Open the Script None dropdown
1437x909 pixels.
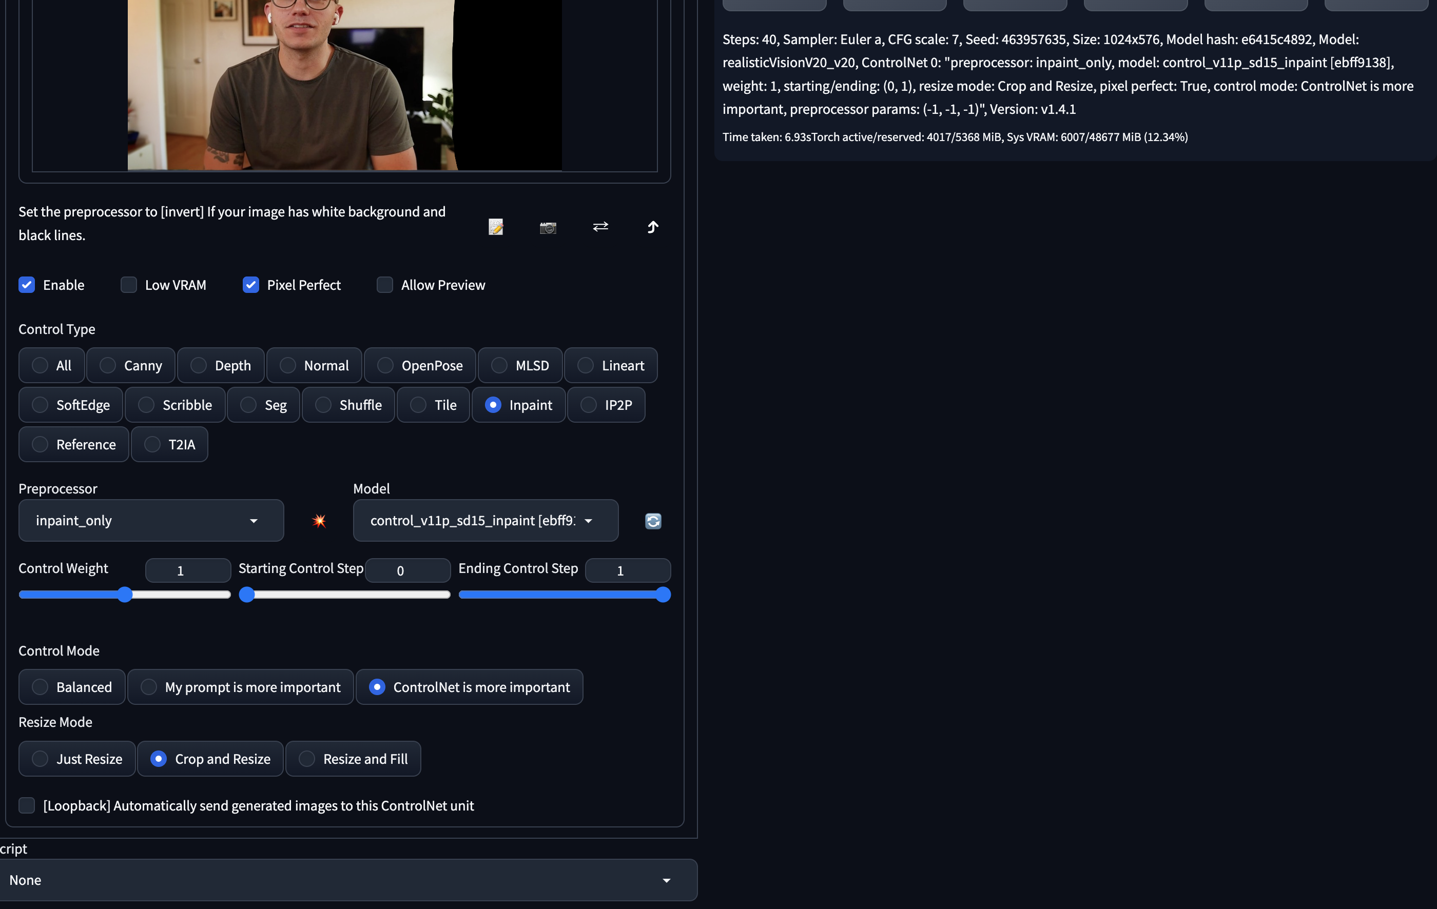point(348,880)
